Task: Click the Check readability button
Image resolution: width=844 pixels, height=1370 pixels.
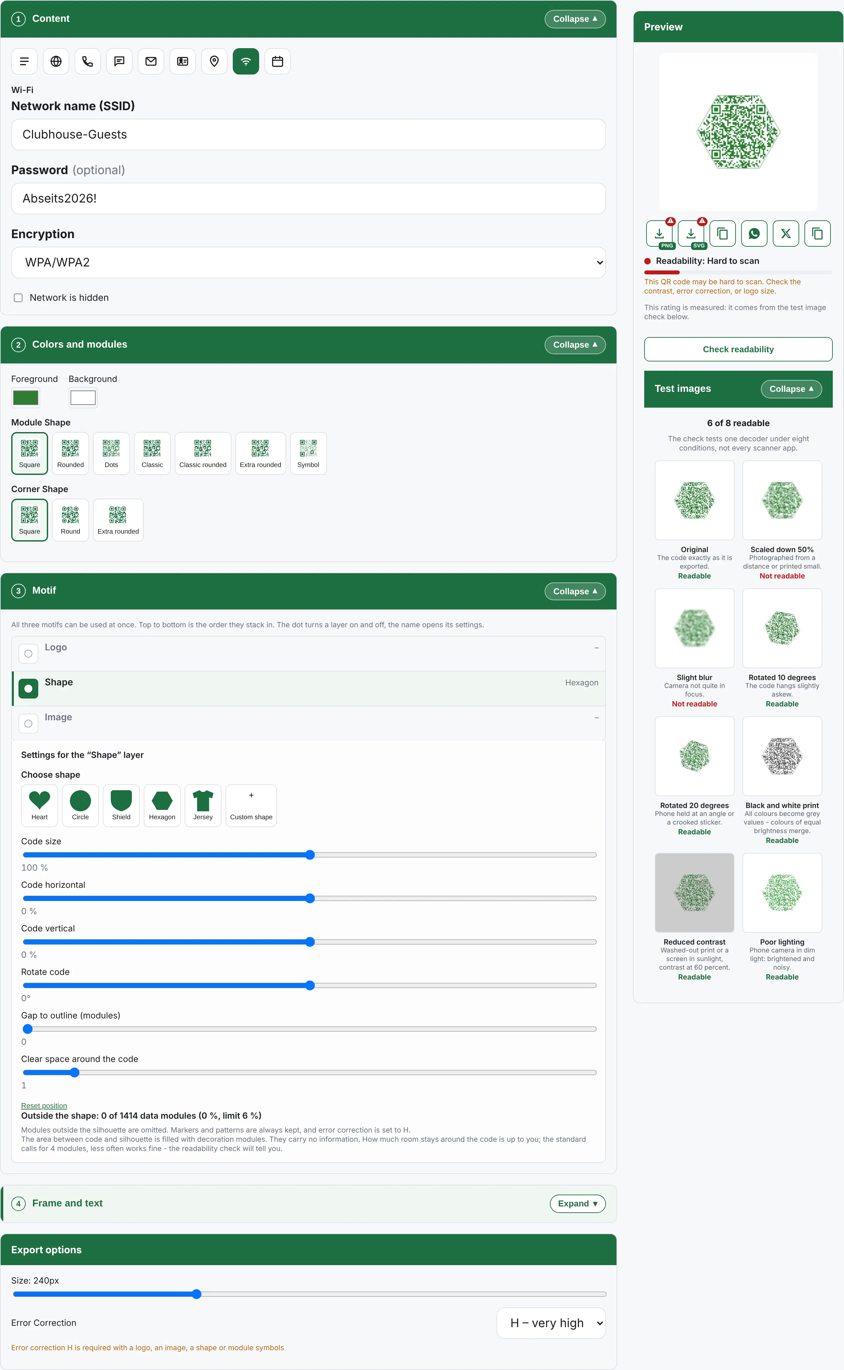Action: (738, 350)
